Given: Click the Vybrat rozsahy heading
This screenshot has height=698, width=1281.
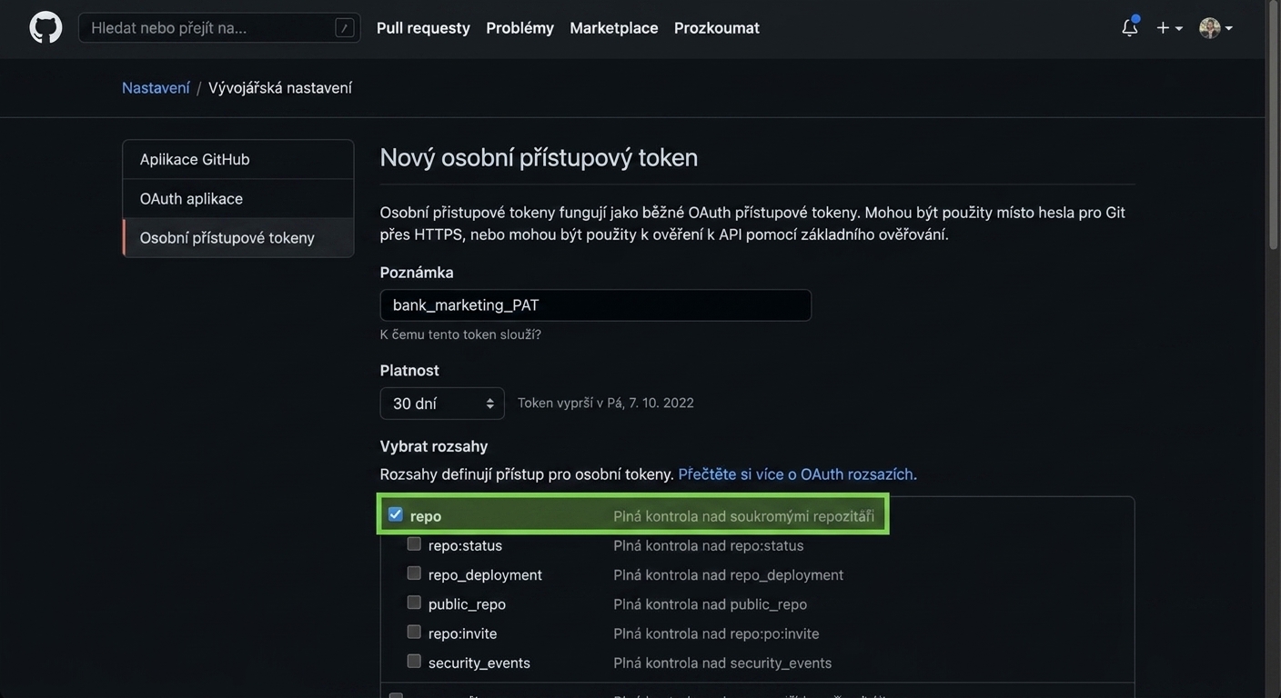Looking at the screenshot, I should [x=434, y=446].
